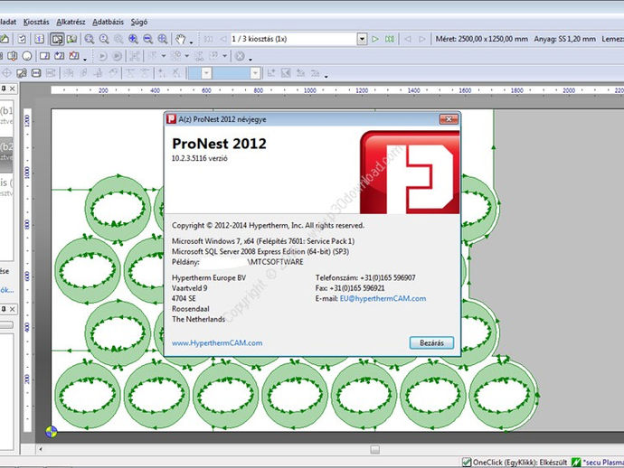Click the EU@hyperthermCAM.com email link
This screenshot has width=624, height=468.
(x=383, y=299)
